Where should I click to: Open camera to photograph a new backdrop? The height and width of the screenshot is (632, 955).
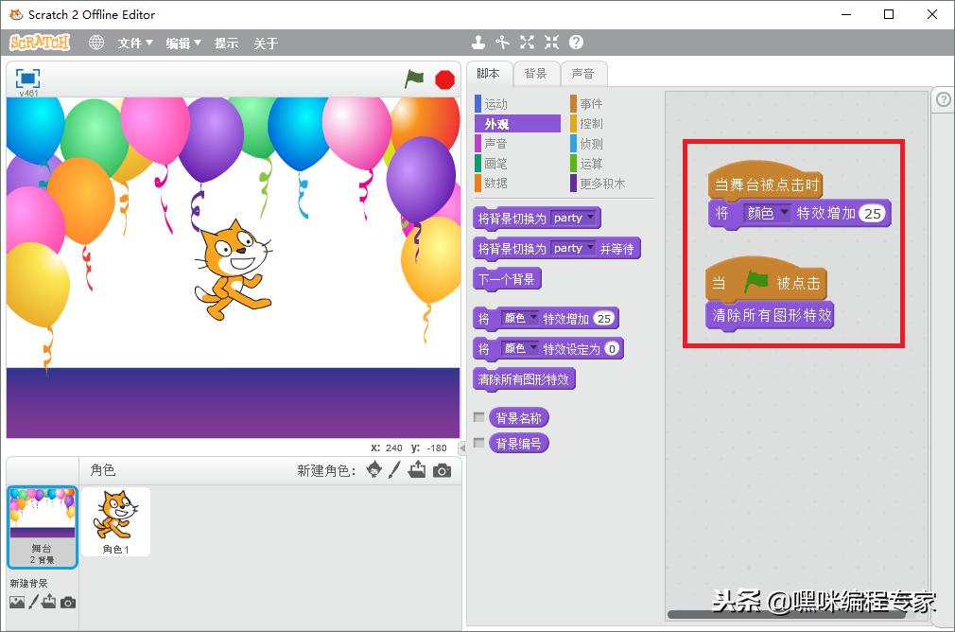[66, 601]
